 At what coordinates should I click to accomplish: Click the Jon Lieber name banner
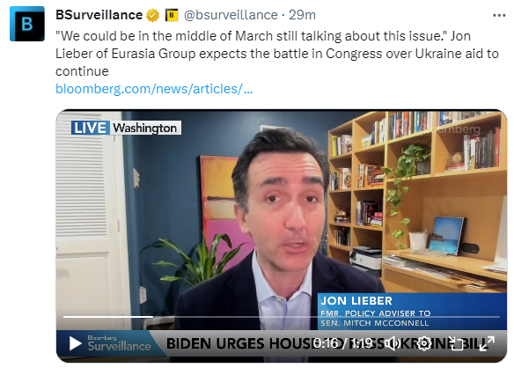click(412, 311)
